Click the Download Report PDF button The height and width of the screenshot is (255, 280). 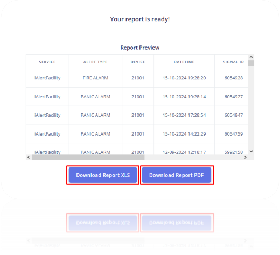coord(177,175)
